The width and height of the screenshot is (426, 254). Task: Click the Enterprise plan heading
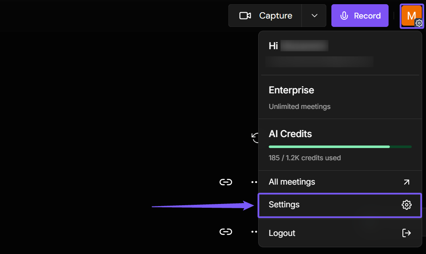pyautogui.click(x=291, y=90)
